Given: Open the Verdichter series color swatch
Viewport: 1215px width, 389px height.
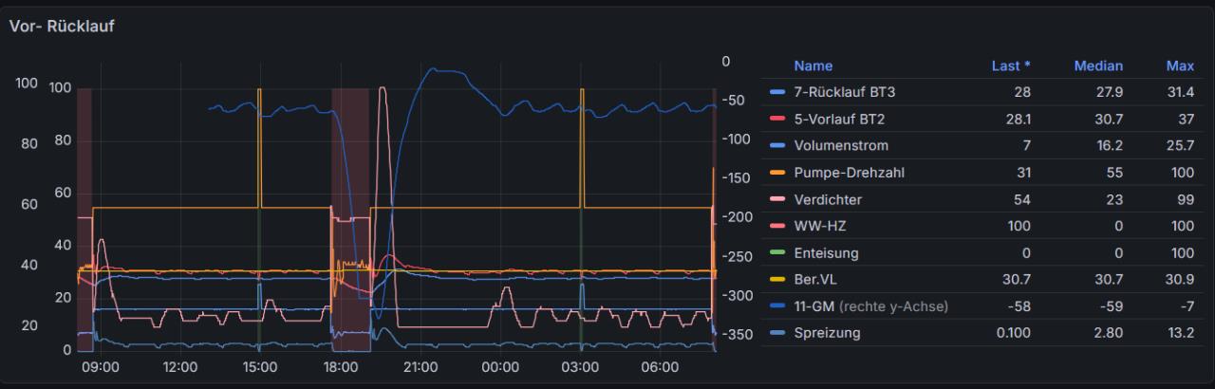Looking at the screenshot, I should (777, 200).
